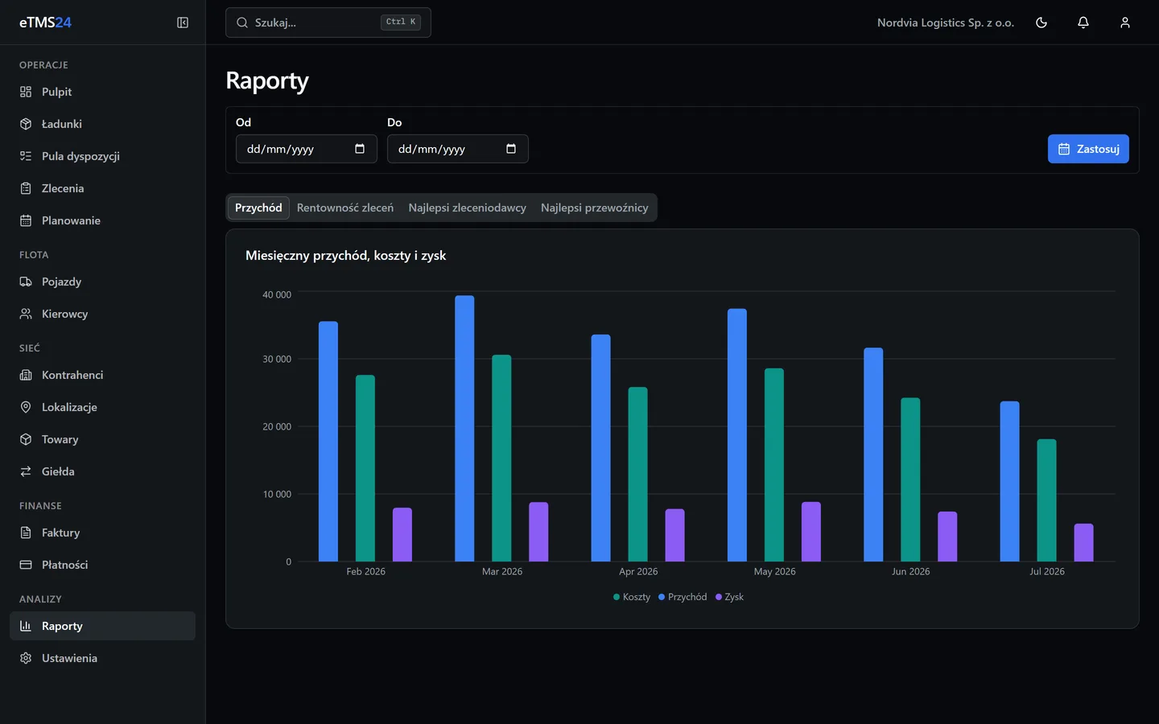Switch to Najlepsi przewoźnicy tab
The image size is (1159, 724).
click(594, 208)
